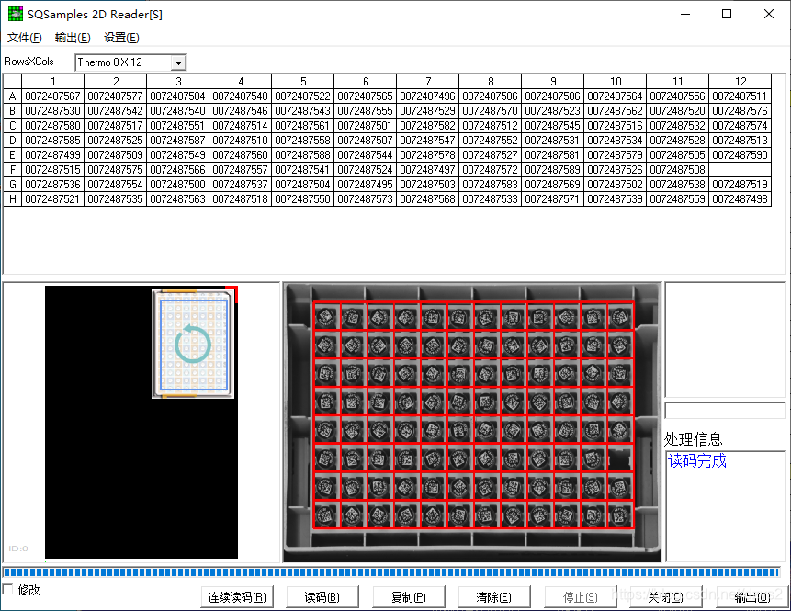Click the rotate arrow icon on plate thumbnail

[x=193, y=345]
